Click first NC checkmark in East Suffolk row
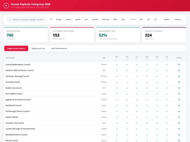Viewport: 190px width, 142px height. 127,94
